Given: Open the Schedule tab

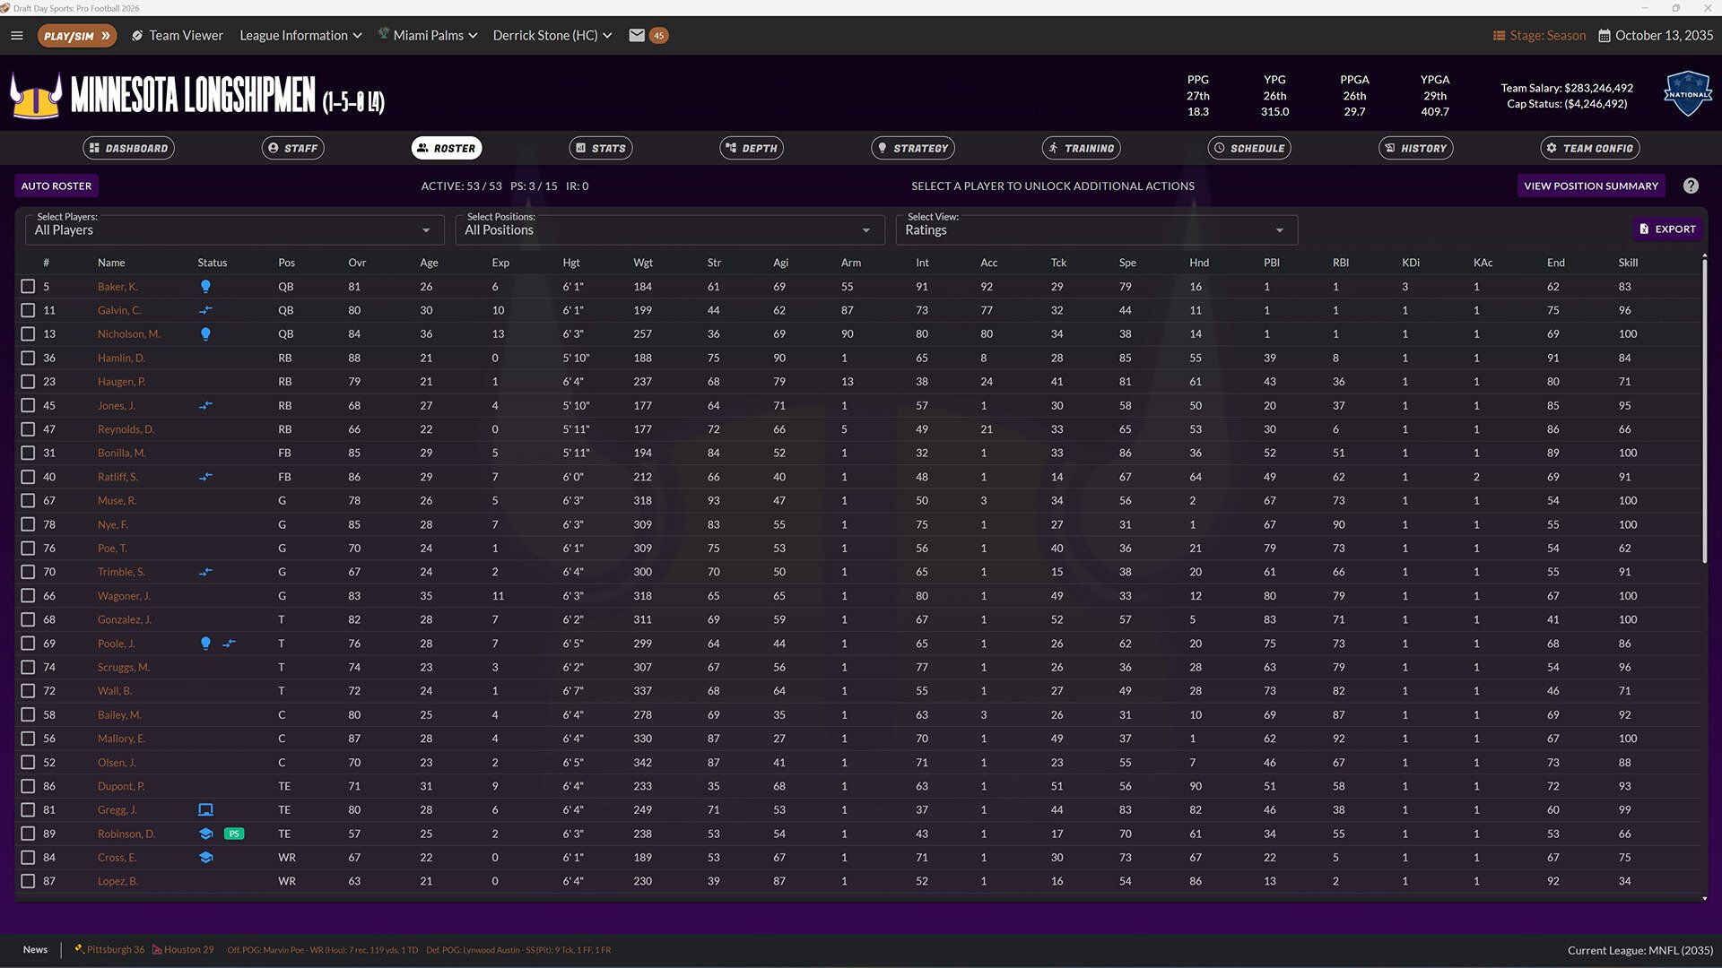Looking at the screenshot, I should pyautogui.click(x=1248, y=148).
